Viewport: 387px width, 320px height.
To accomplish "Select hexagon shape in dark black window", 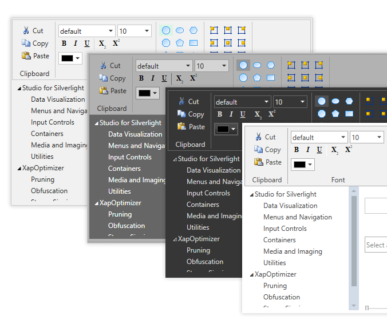I will (349, 101).
